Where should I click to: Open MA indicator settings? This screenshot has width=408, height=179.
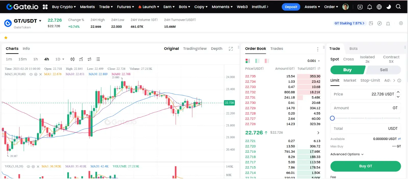(36, 74)
